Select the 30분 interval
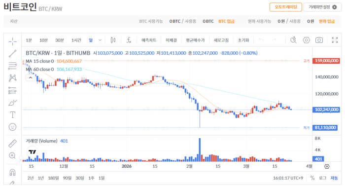Image resolution: width=345 pixels, height=187 pixels. coord(60,40)
